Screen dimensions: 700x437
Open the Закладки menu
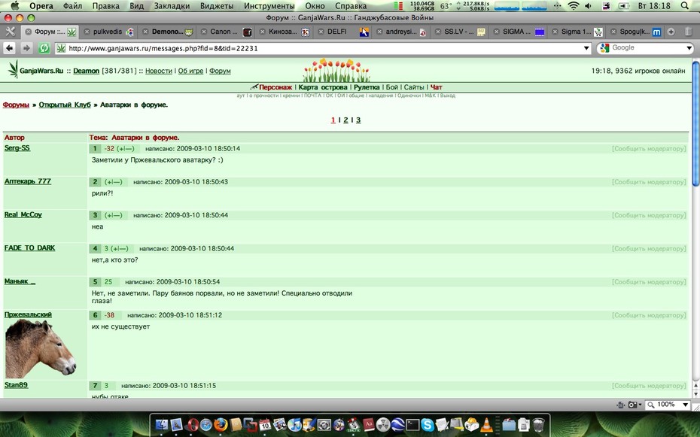tap(172, 6)
